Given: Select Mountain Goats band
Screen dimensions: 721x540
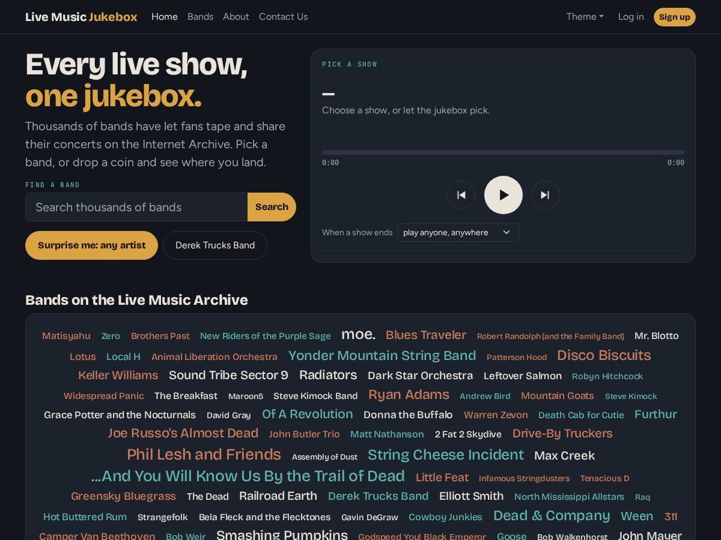Looking at the screenshot, I should click(557, 396).
